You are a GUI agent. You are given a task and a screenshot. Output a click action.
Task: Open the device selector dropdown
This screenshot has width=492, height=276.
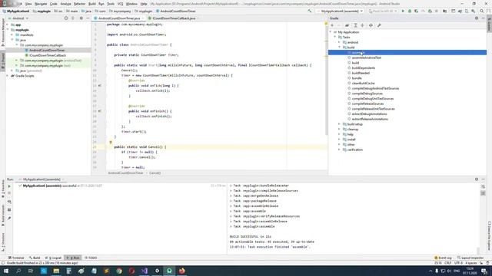tap(383, 11)
